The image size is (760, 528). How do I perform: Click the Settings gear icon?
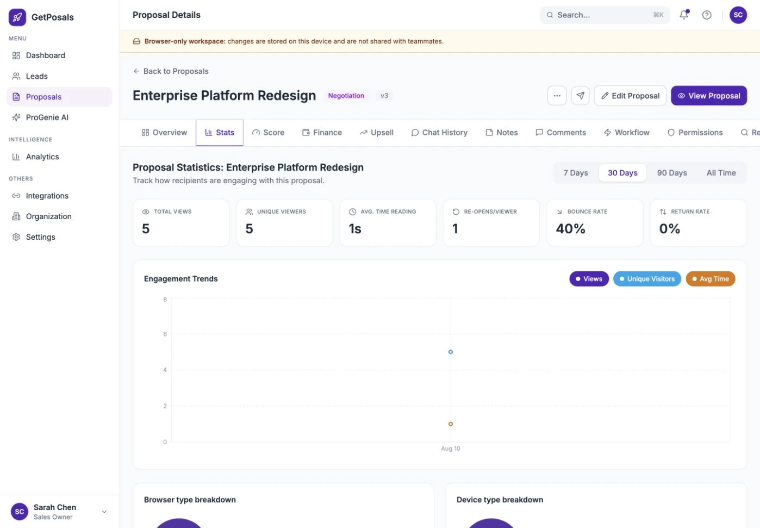(x=16, y=237)
